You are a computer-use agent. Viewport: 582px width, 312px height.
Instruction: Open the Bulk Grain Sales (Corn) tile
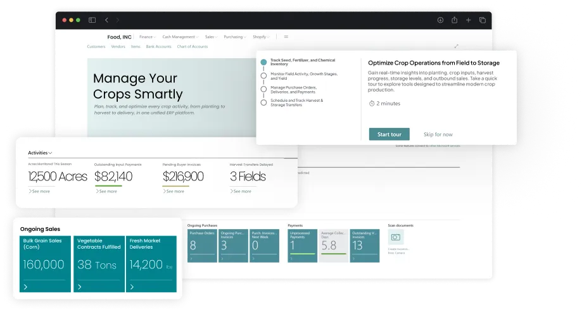[46, 264]
